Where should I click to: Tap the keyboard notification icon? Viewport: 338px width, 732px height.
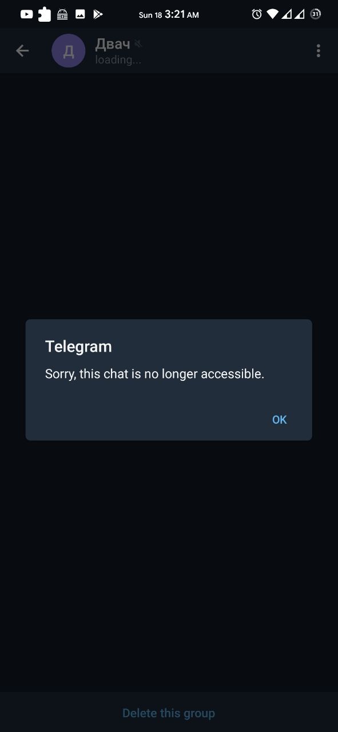pos(62,15)
